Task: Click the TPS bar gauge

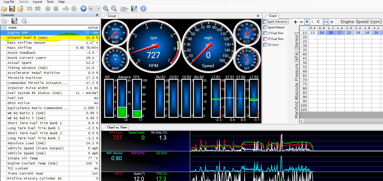Action: pos(137,98)
